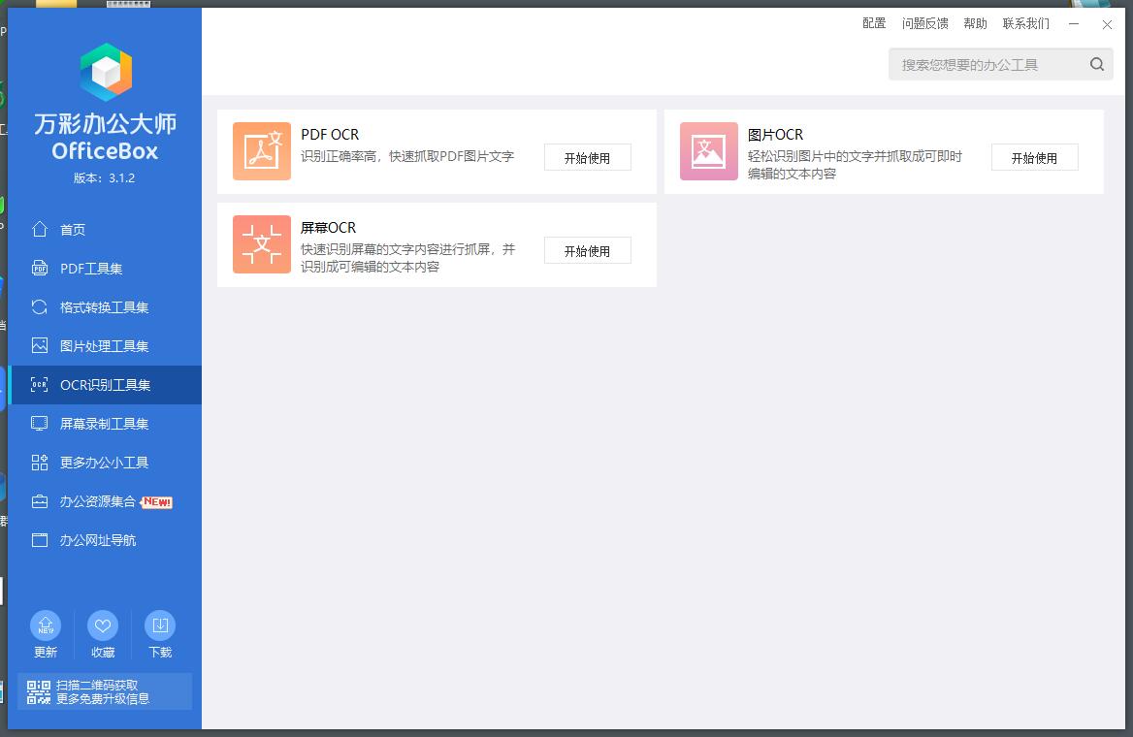Viewport: 1133px width, 737px height.
Task: Start using 图片OCR with 开始使用
Action: (x=1035, y=157)
